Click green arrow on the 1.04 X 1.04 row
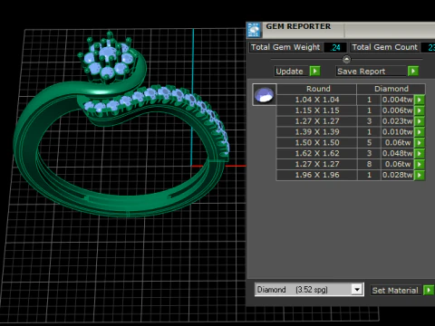Image resolution: width=435 pixels, height=326 pixels. click(420, 100)
